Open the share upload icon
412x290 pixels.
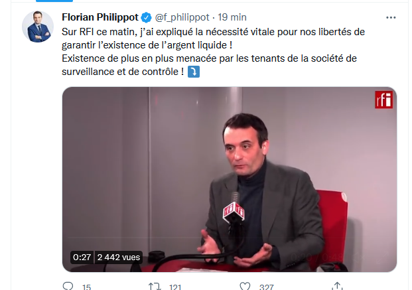click(x=337, y=286)
